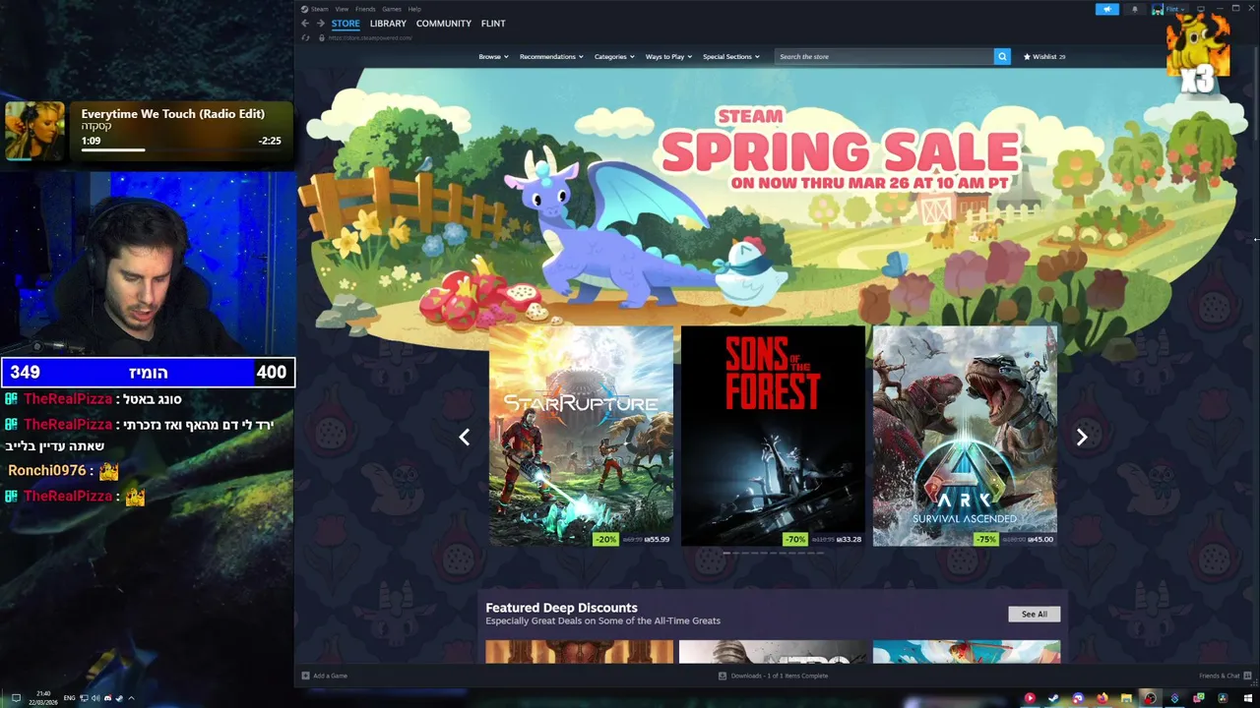Screen dimensions: 1260x708
Task: Switch to the COMMUNITY tab
Action: tap(444, 24)
